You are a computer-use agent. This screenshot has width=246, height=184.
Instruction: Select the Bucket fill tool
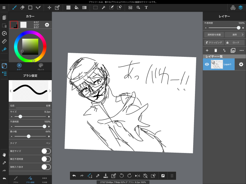76,7
